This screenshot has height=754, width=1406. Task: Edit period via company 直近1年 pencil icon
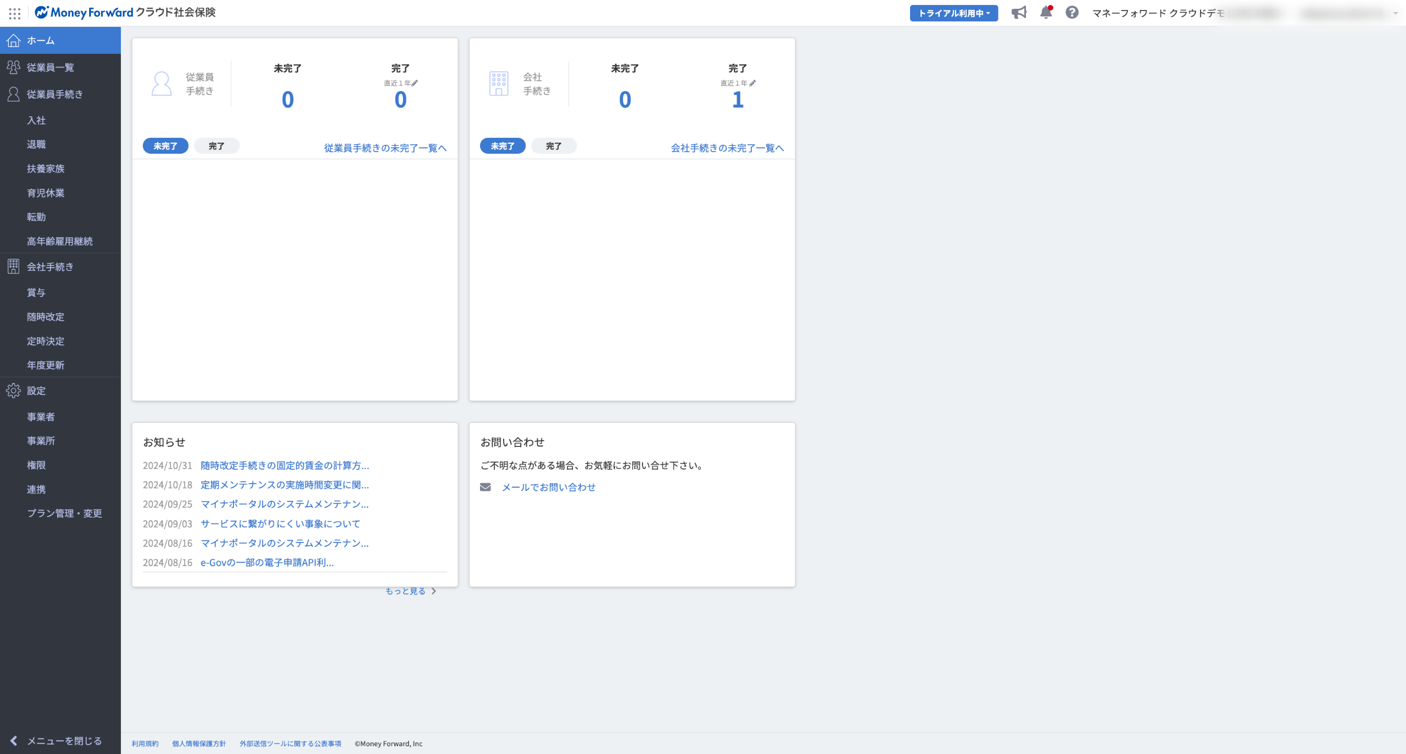(752, 83)
